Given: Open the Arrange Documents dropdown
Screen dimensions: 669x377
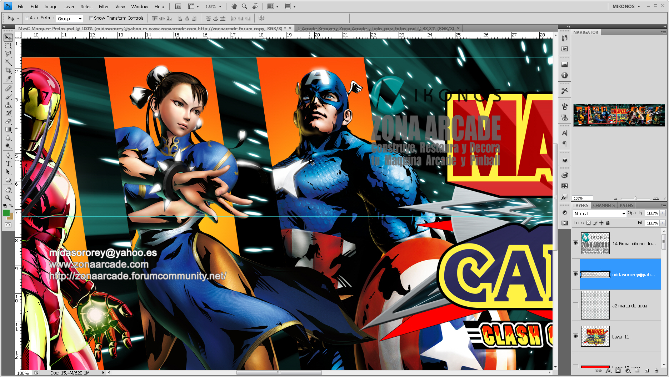Looking at the screenshot, I should click(x=273, y=6).
